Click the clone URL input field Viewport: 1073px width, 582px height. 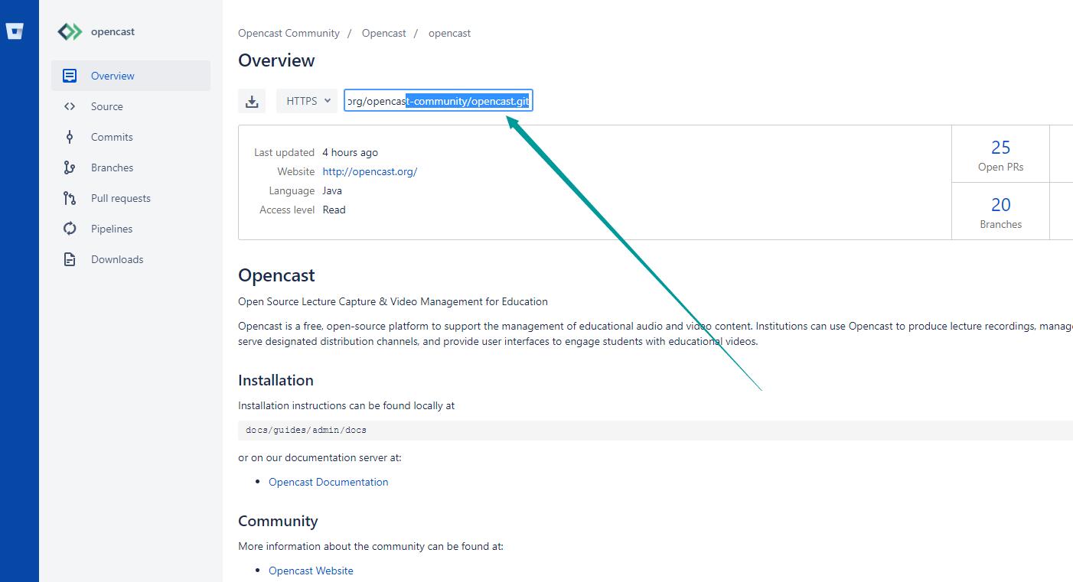439,101
